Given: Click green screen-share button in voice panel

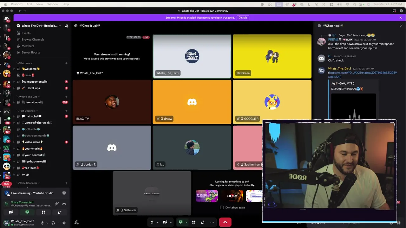Looking at the screenshot, I should pyautogui.click(x=27, y=212).
